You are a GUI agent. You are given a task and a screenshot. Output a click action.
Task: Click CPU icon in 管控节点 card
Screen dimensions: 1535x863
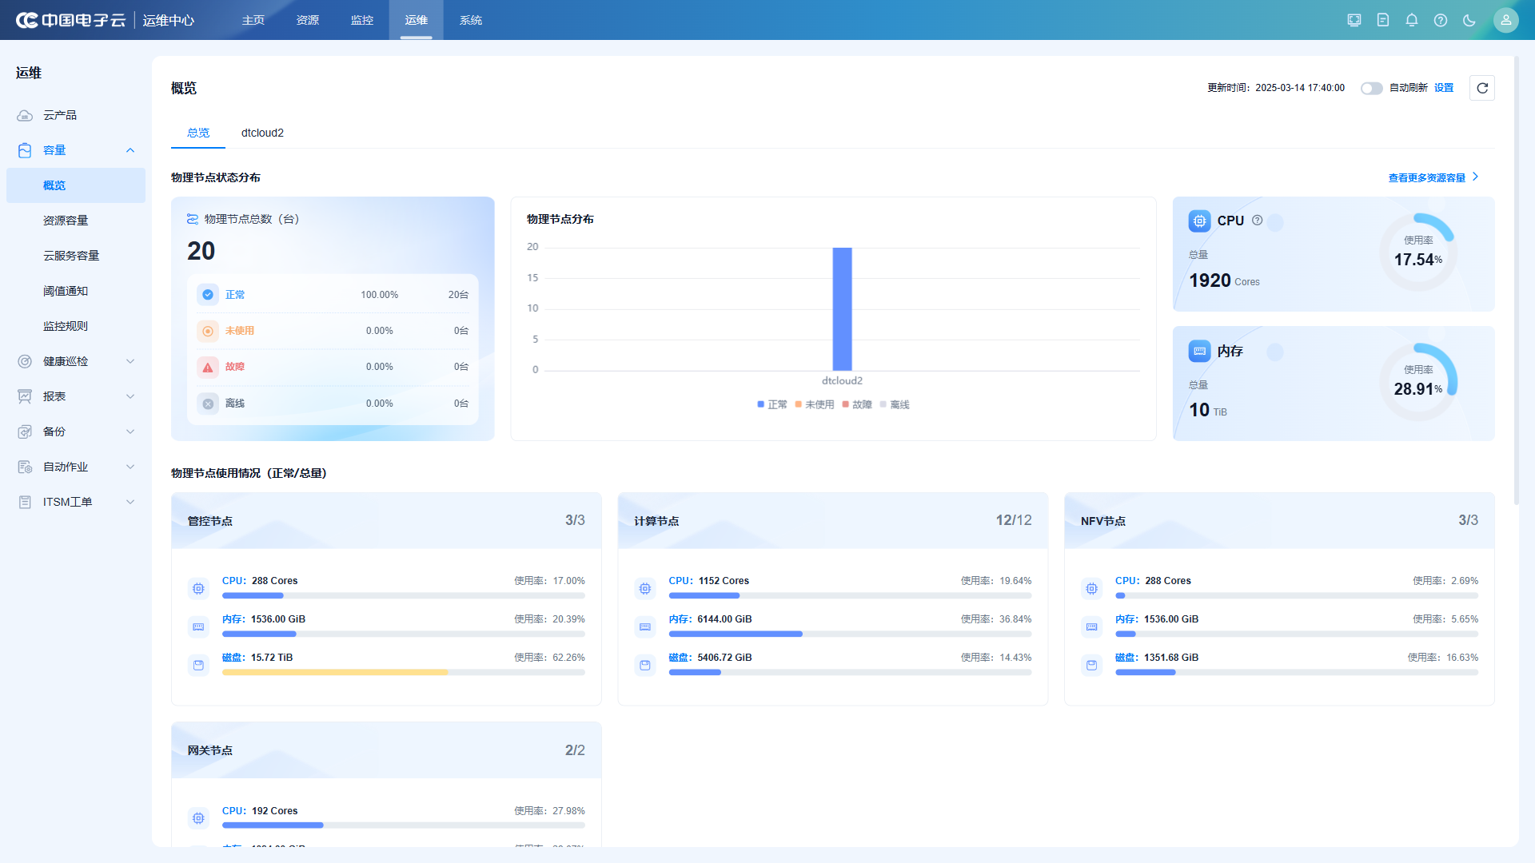(x=198, y=589)
